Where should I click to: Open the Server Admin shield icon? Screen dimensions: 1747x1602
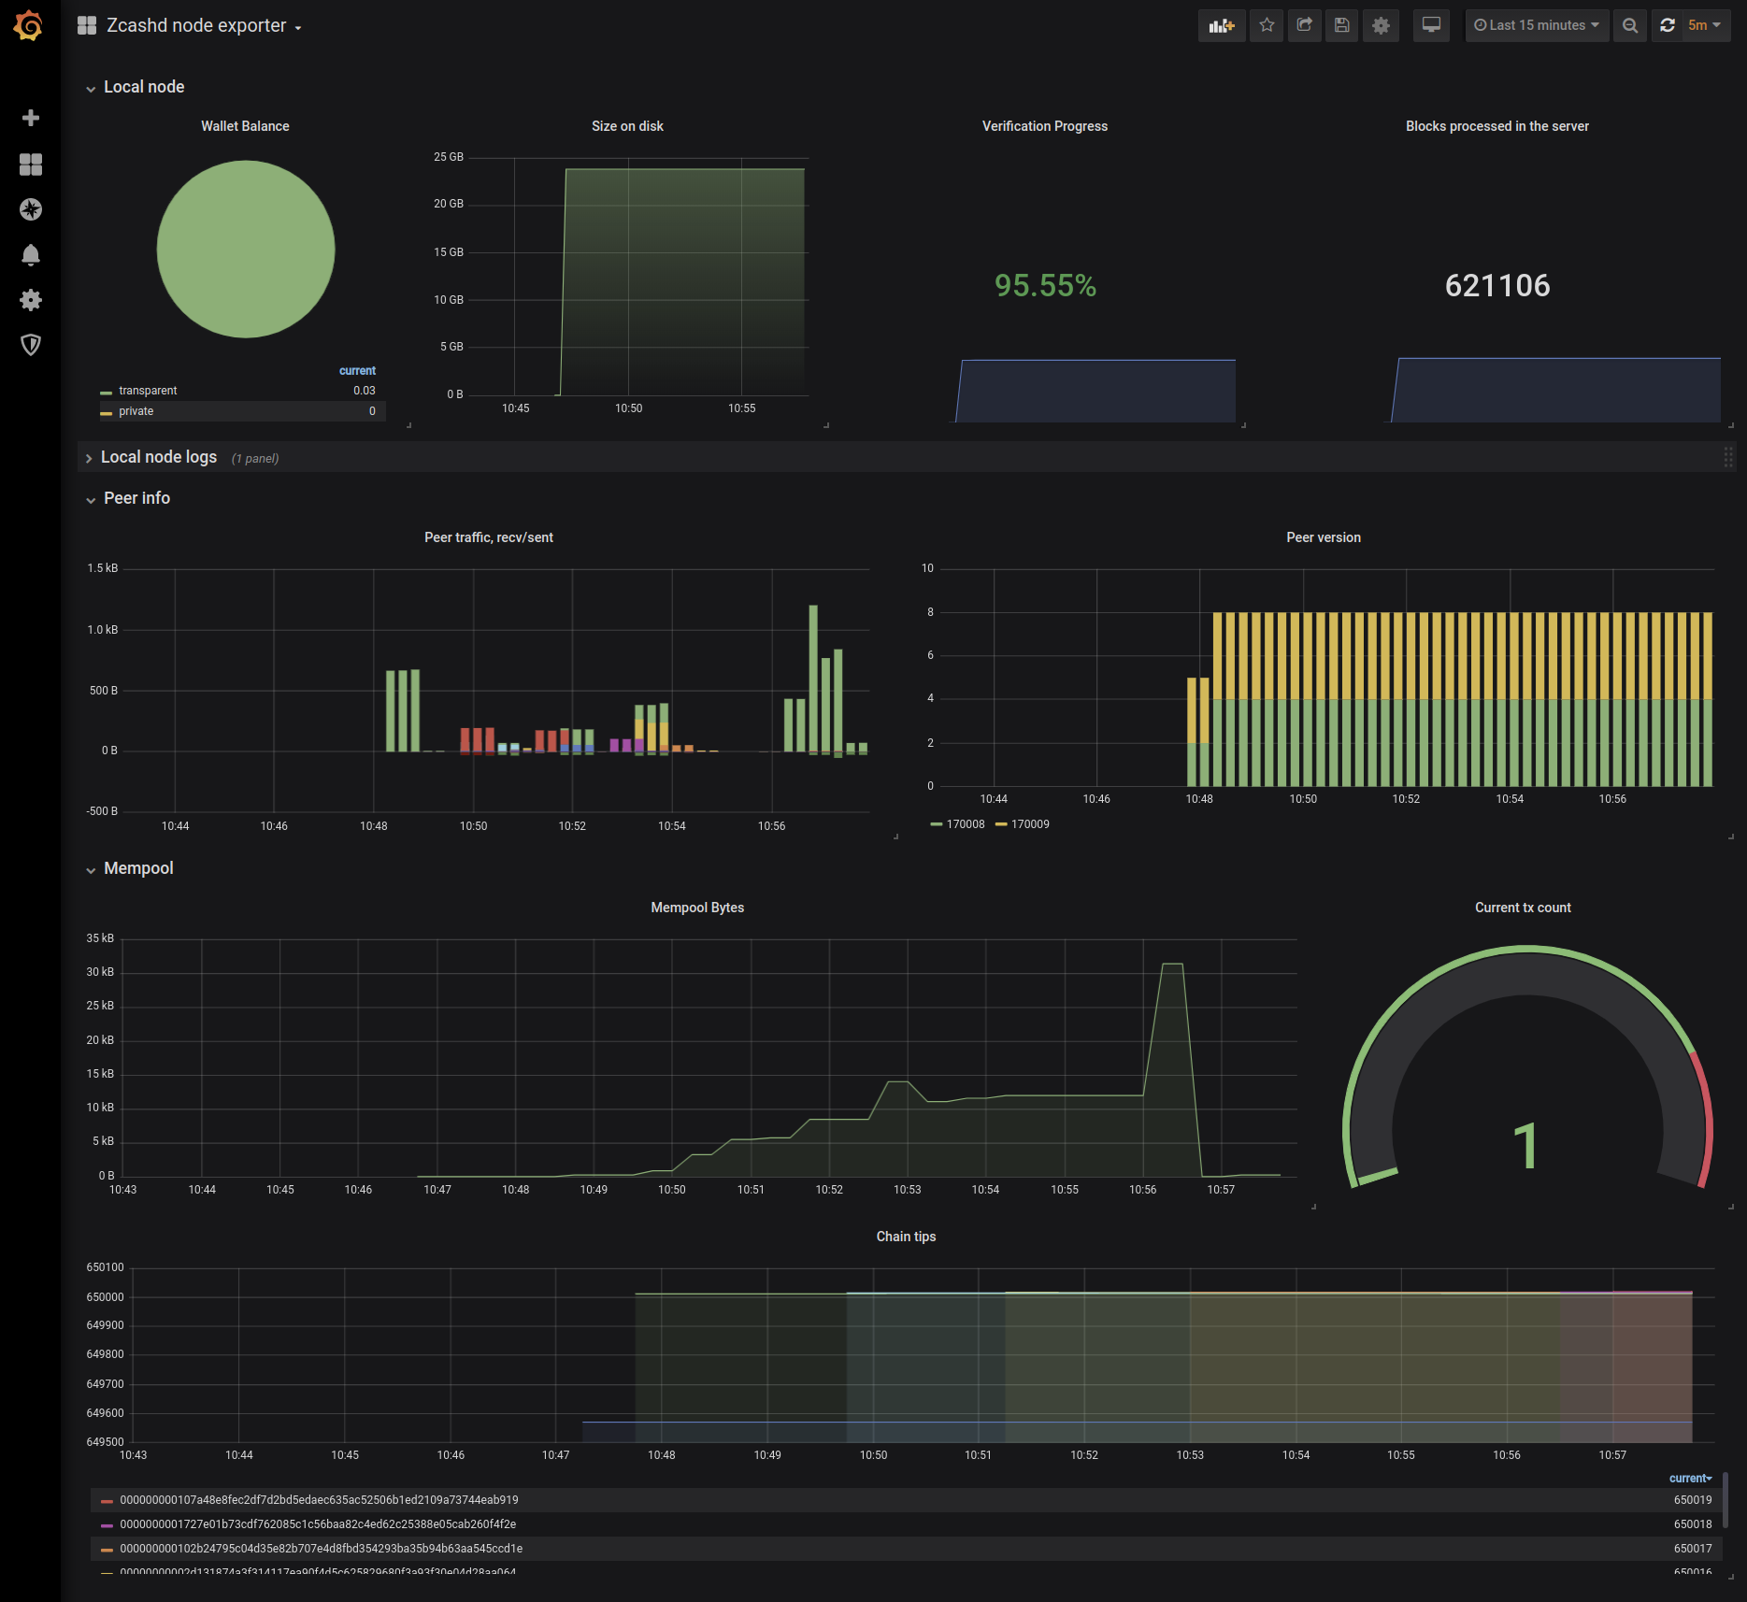(31, 345)
